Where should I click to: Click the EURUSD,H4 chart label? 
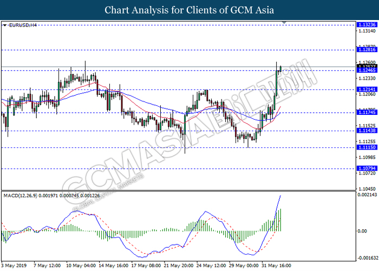coord(23,25)
